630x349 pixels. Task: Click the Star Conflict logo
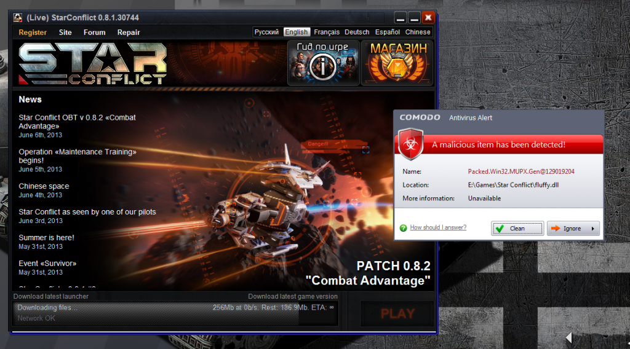coord(93,63)
